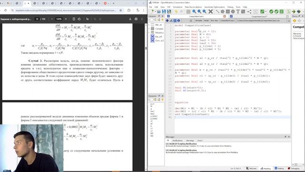Image resolution: width=305 pixels, height=172 pixels.
Task: Click the Reset Zoom magnifier icon
Action: [x=194, y=11]
